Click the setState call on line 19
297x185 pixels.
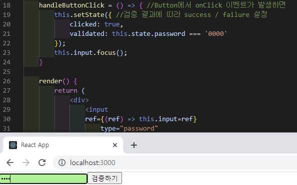[89, 15]
